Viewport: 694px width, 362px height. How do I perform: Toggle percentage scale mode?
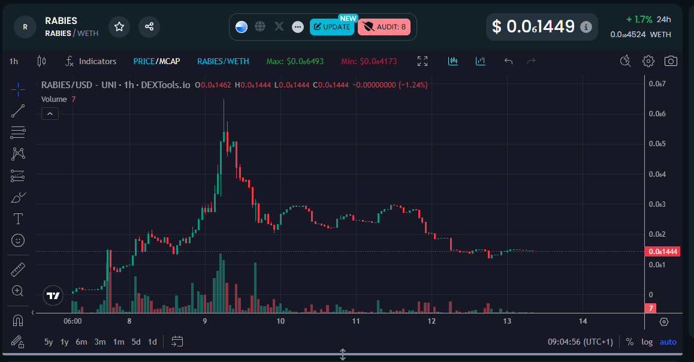click(x=630, y=342)
